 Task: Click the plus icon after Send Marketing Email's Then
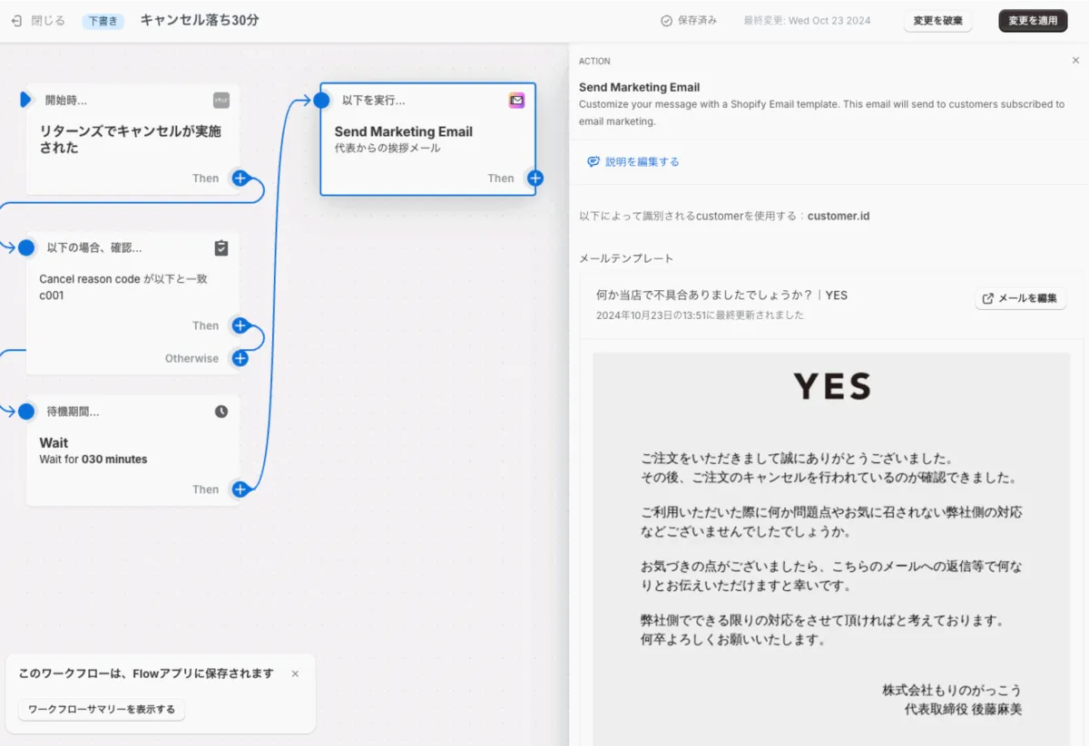click(535, 179)
